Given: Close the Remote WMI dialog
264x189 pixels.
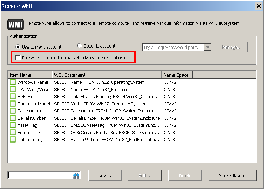Looking at the screenshot, I should (258, 6).
